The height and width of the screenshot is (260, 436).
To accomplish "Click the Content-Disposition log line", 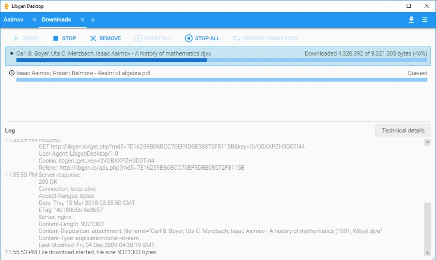I will pos(210,231).
